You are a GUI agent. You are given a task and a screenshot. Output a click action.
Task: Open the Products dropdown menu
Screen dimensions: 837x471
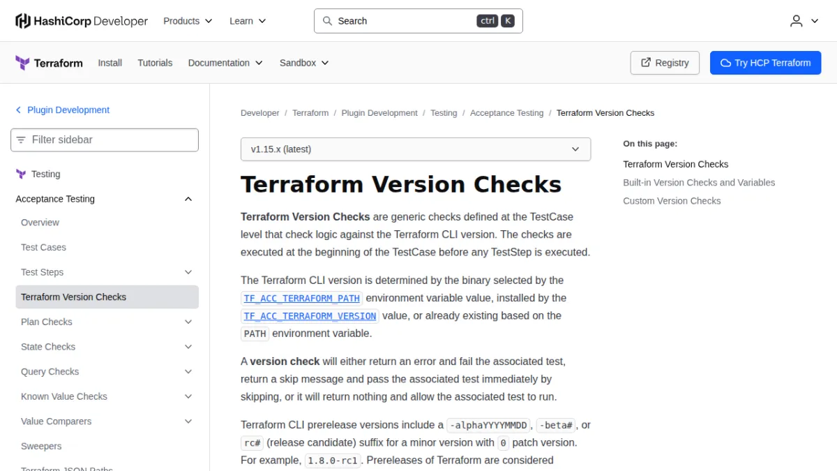(x=188, y=21)
